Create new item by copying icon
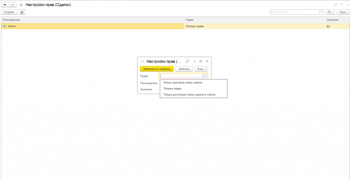This screenshot has height=180, width=350. tap(22, 12)
